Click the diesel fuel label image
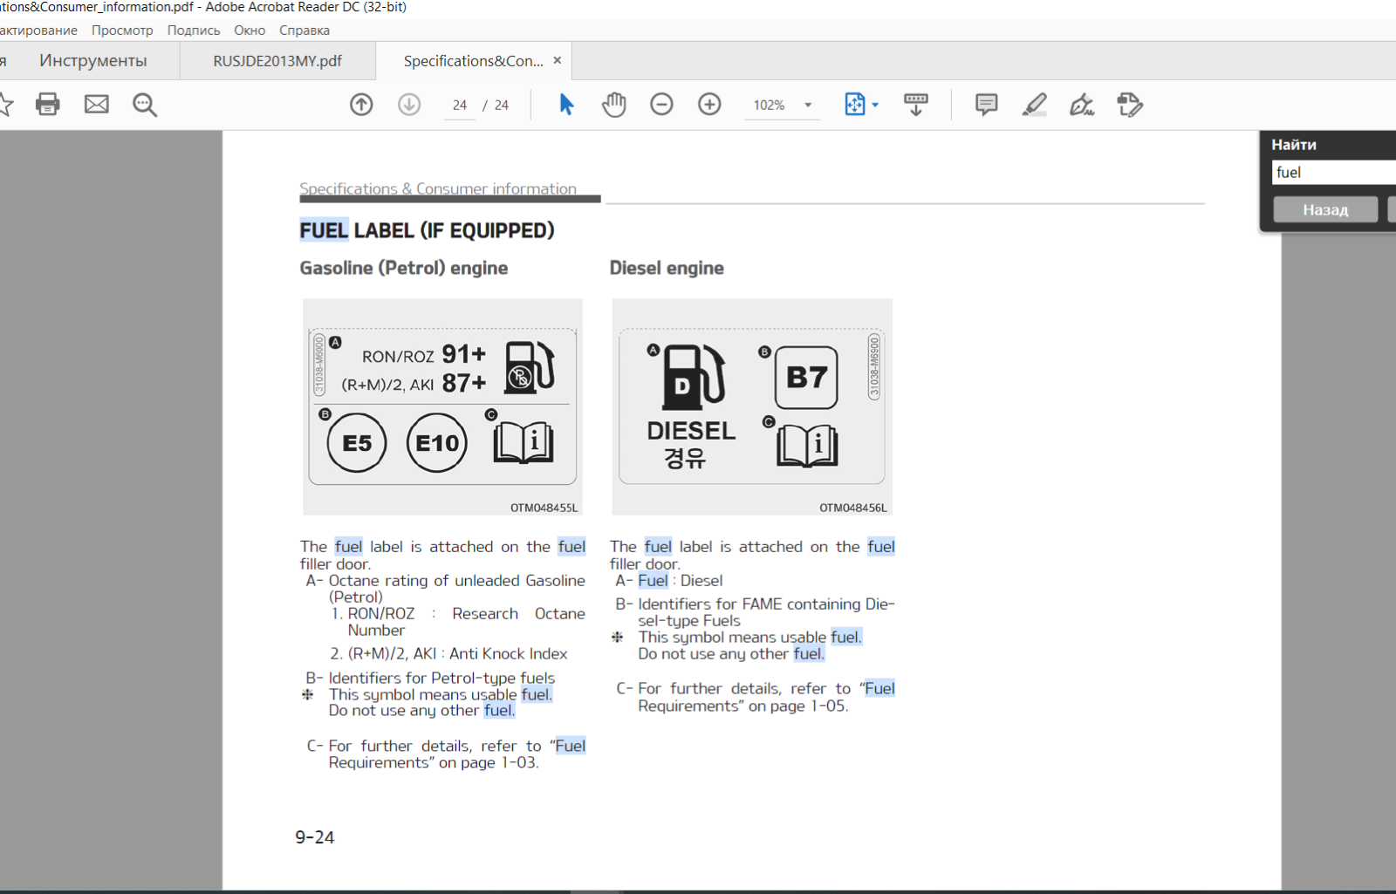1396x894 pixels. coord(752,406)
